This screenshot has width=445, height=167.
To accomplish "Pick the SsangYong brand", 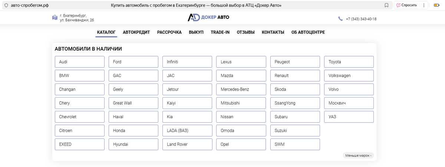I will (x=295, y=103).
